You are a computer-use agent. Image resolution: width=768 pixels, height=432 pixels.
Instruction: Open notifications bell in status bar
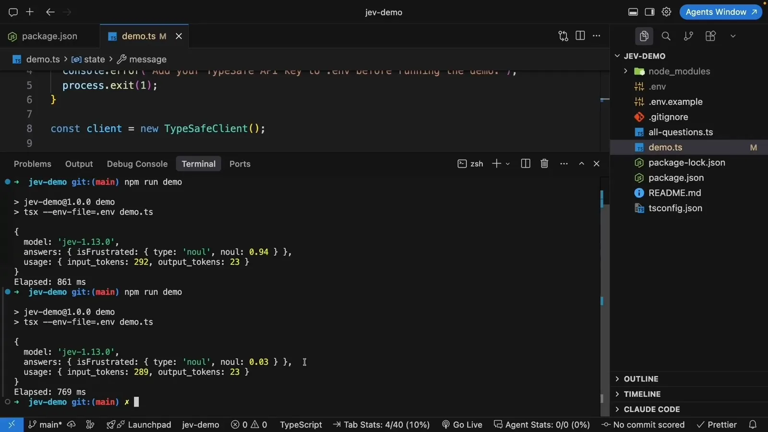pyautogui.click(x=753, y=424)
